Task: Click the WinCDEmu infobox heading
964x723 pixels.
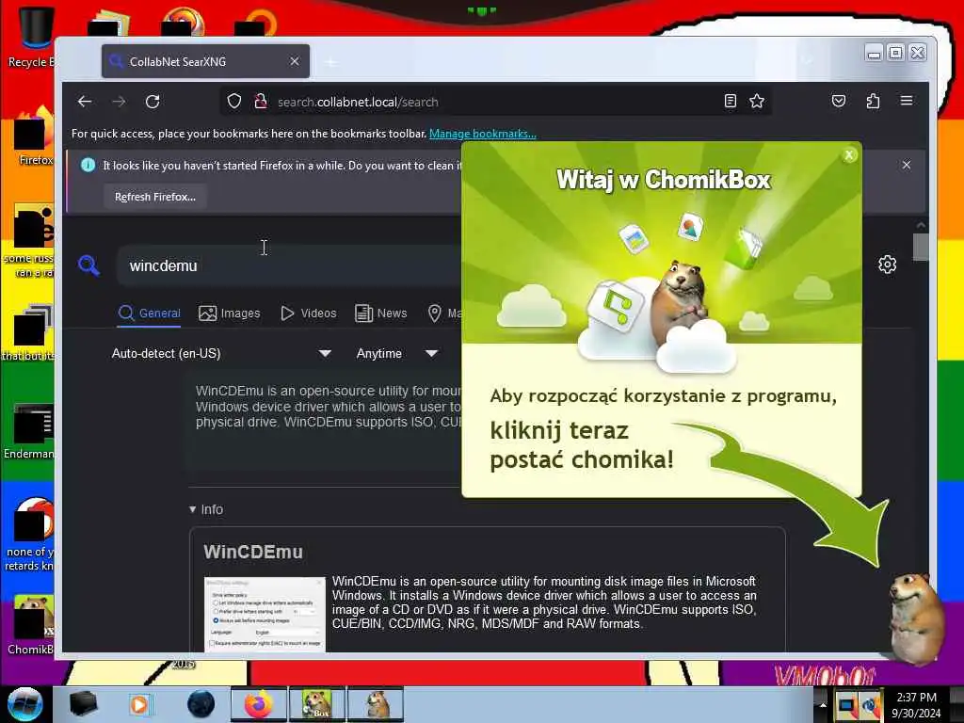Action: point(252,552)
